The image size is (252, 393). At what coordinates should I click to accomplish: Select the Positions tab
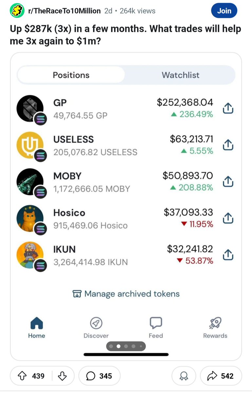pyautogui.click(x=71, y=75)
